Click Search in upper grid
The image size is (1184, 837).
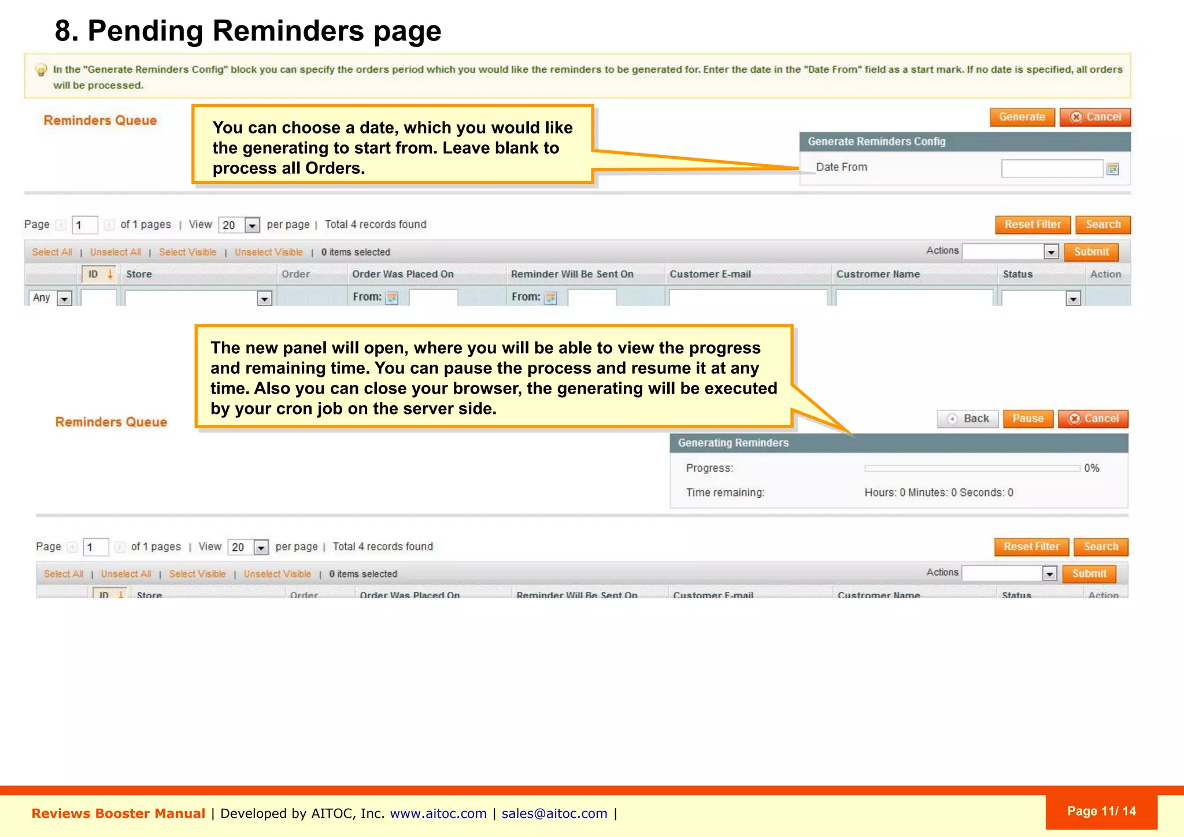(1102, 224)
